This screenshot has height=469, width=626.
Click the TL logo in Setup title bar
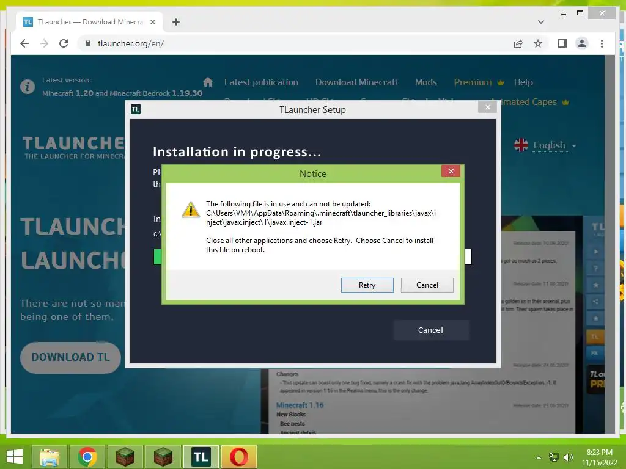tap(135, 109)
